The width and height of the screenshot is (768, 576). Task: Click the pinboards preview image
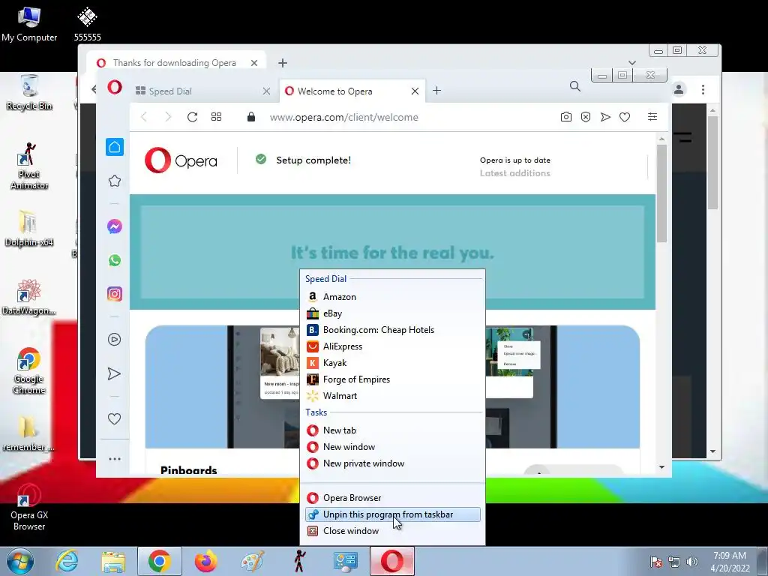tap(392, 387)
